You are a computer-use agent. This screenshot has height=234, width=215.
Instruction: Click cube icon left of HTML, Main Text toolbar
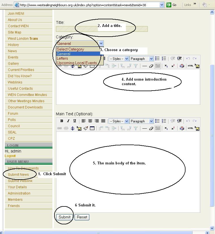coord(182,128)
